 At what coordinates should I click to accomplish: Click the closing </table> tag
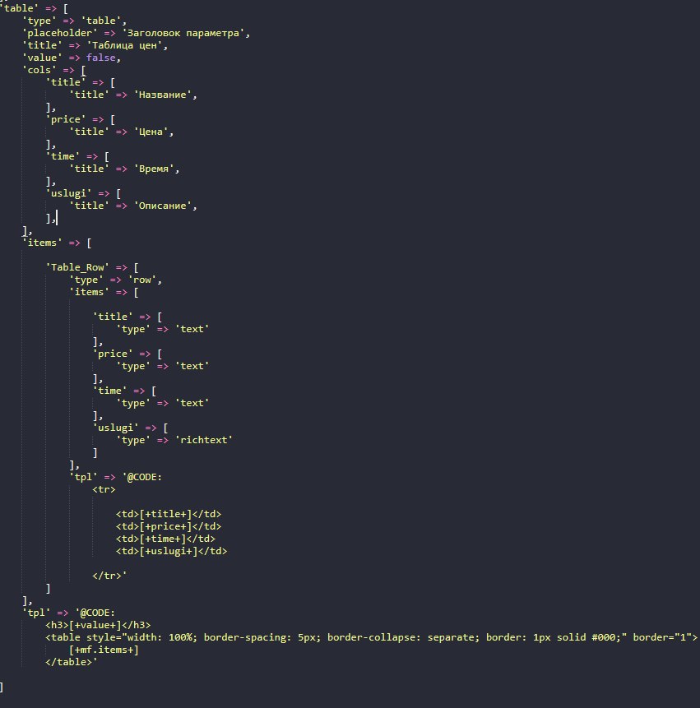point(68,662)
